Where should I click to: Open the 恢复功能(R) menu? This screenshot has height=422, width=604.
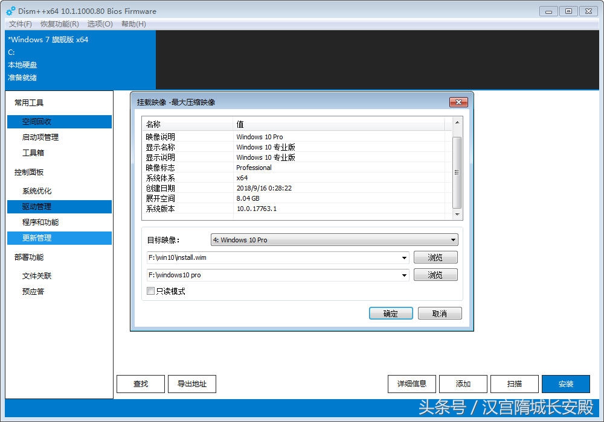(60, 24)
